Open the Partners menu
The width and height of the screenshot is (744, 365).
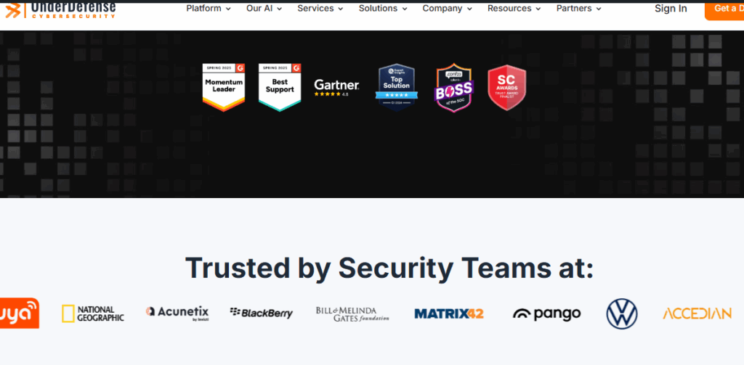[x=579, y=9]
